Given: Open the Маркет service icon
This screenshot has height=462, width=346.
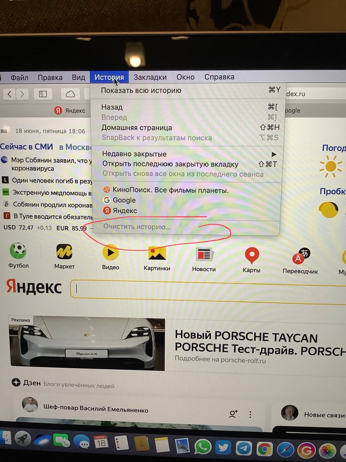Looking at the screenshot, I should pos(64,252).
